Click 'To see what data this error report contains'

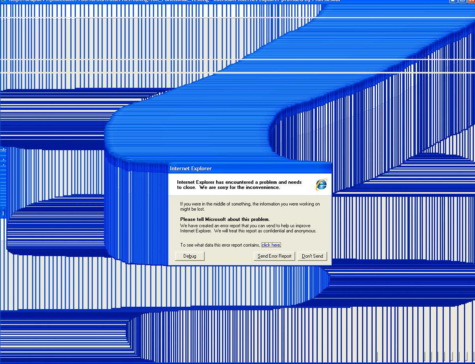[x=220, y=245]
